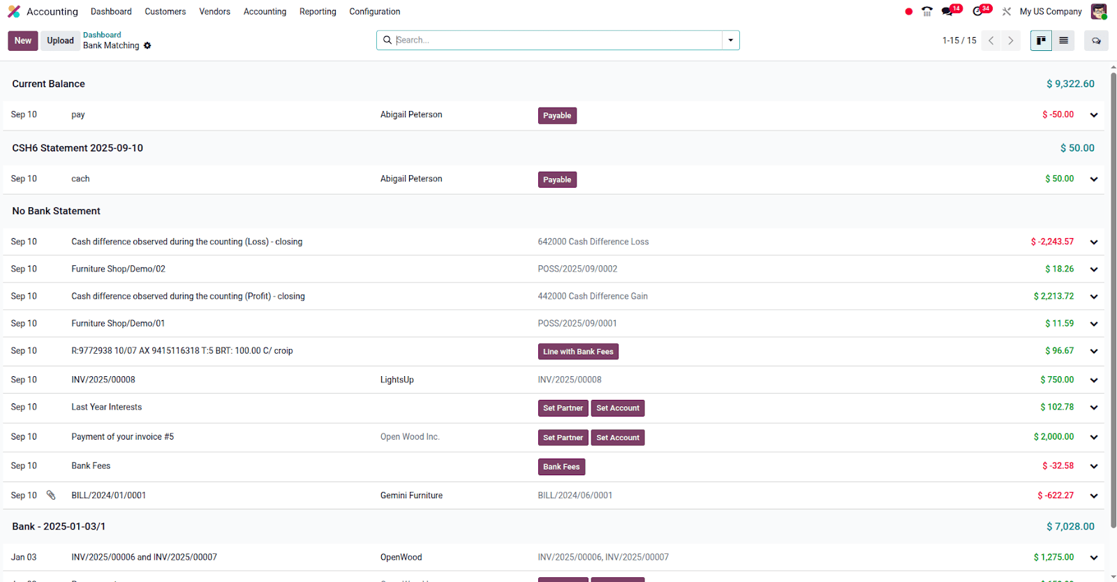Click the gear icon beside Bank Matching
1117x582 pixels.
pos(147,45)
